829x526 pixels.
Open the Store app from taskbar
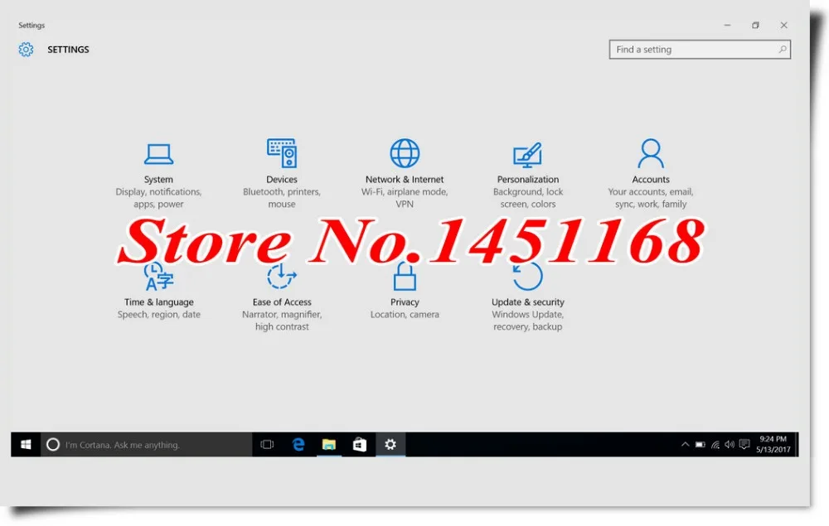(x=360, y=445)
